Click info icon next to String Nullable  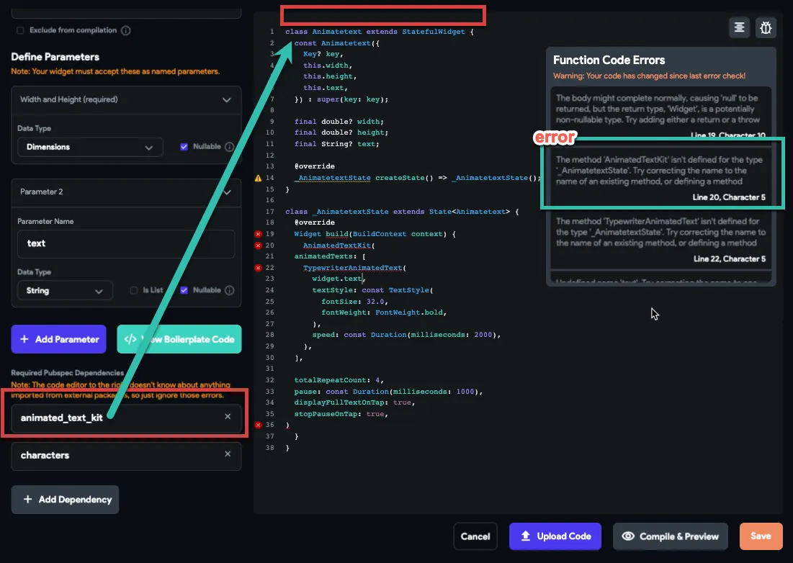pyautogui.click(x=230, y=290)
